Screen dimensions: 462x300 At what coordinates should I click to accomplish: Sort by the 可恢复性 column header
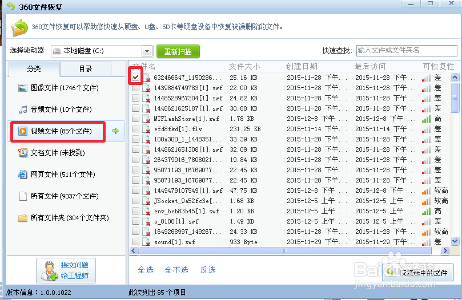click(x=439, y=67)
